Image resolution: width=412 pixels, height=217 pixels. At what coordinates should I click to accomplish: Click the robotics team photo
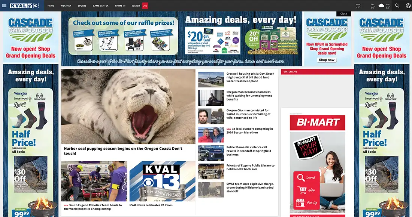click(x=94, y=181)
